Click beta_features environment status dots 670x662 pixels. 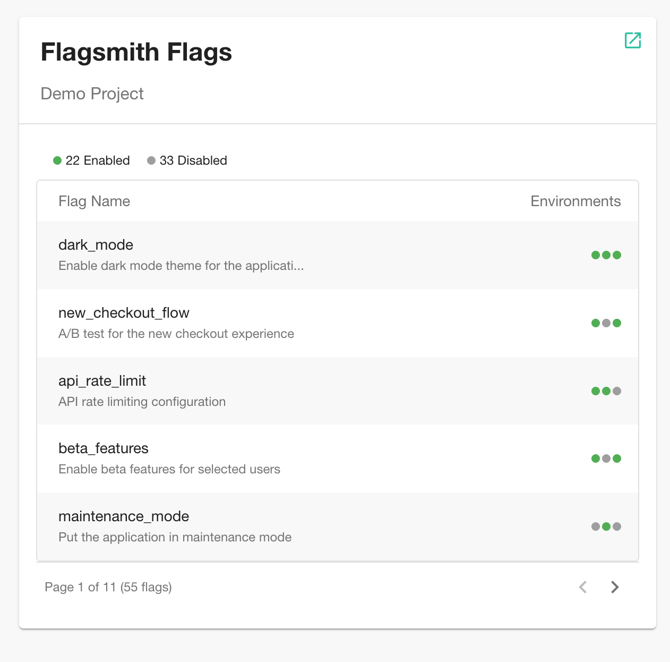pyautogui.click(x=606, y=459)
